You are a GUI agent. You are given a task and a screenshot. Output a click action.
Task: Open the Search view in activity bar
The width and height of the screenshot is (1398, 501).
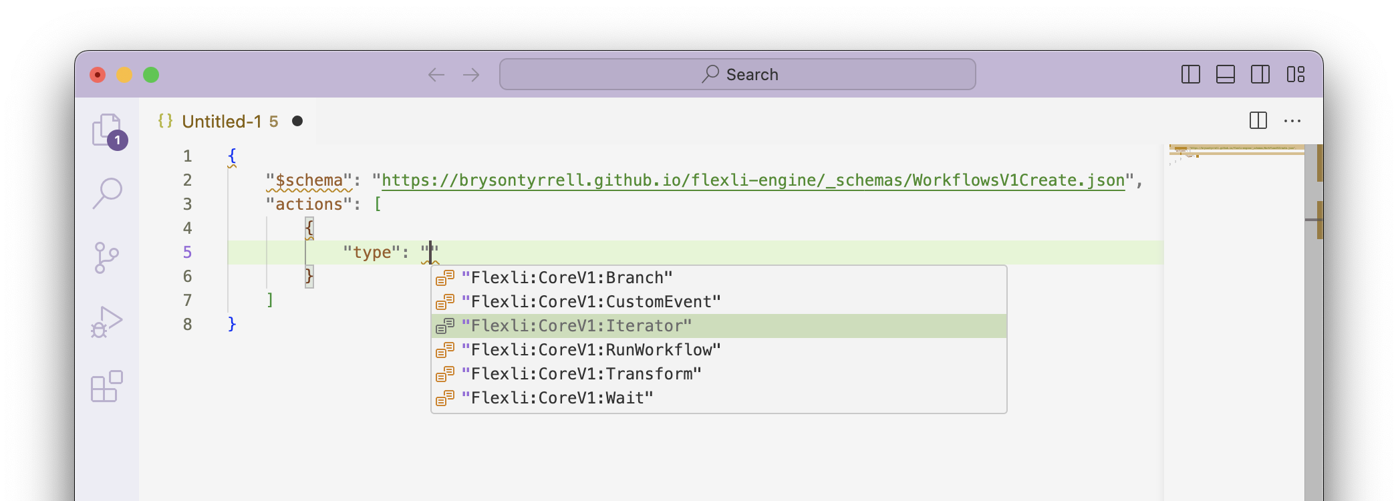pyautogui.click(x=107, y=194)
